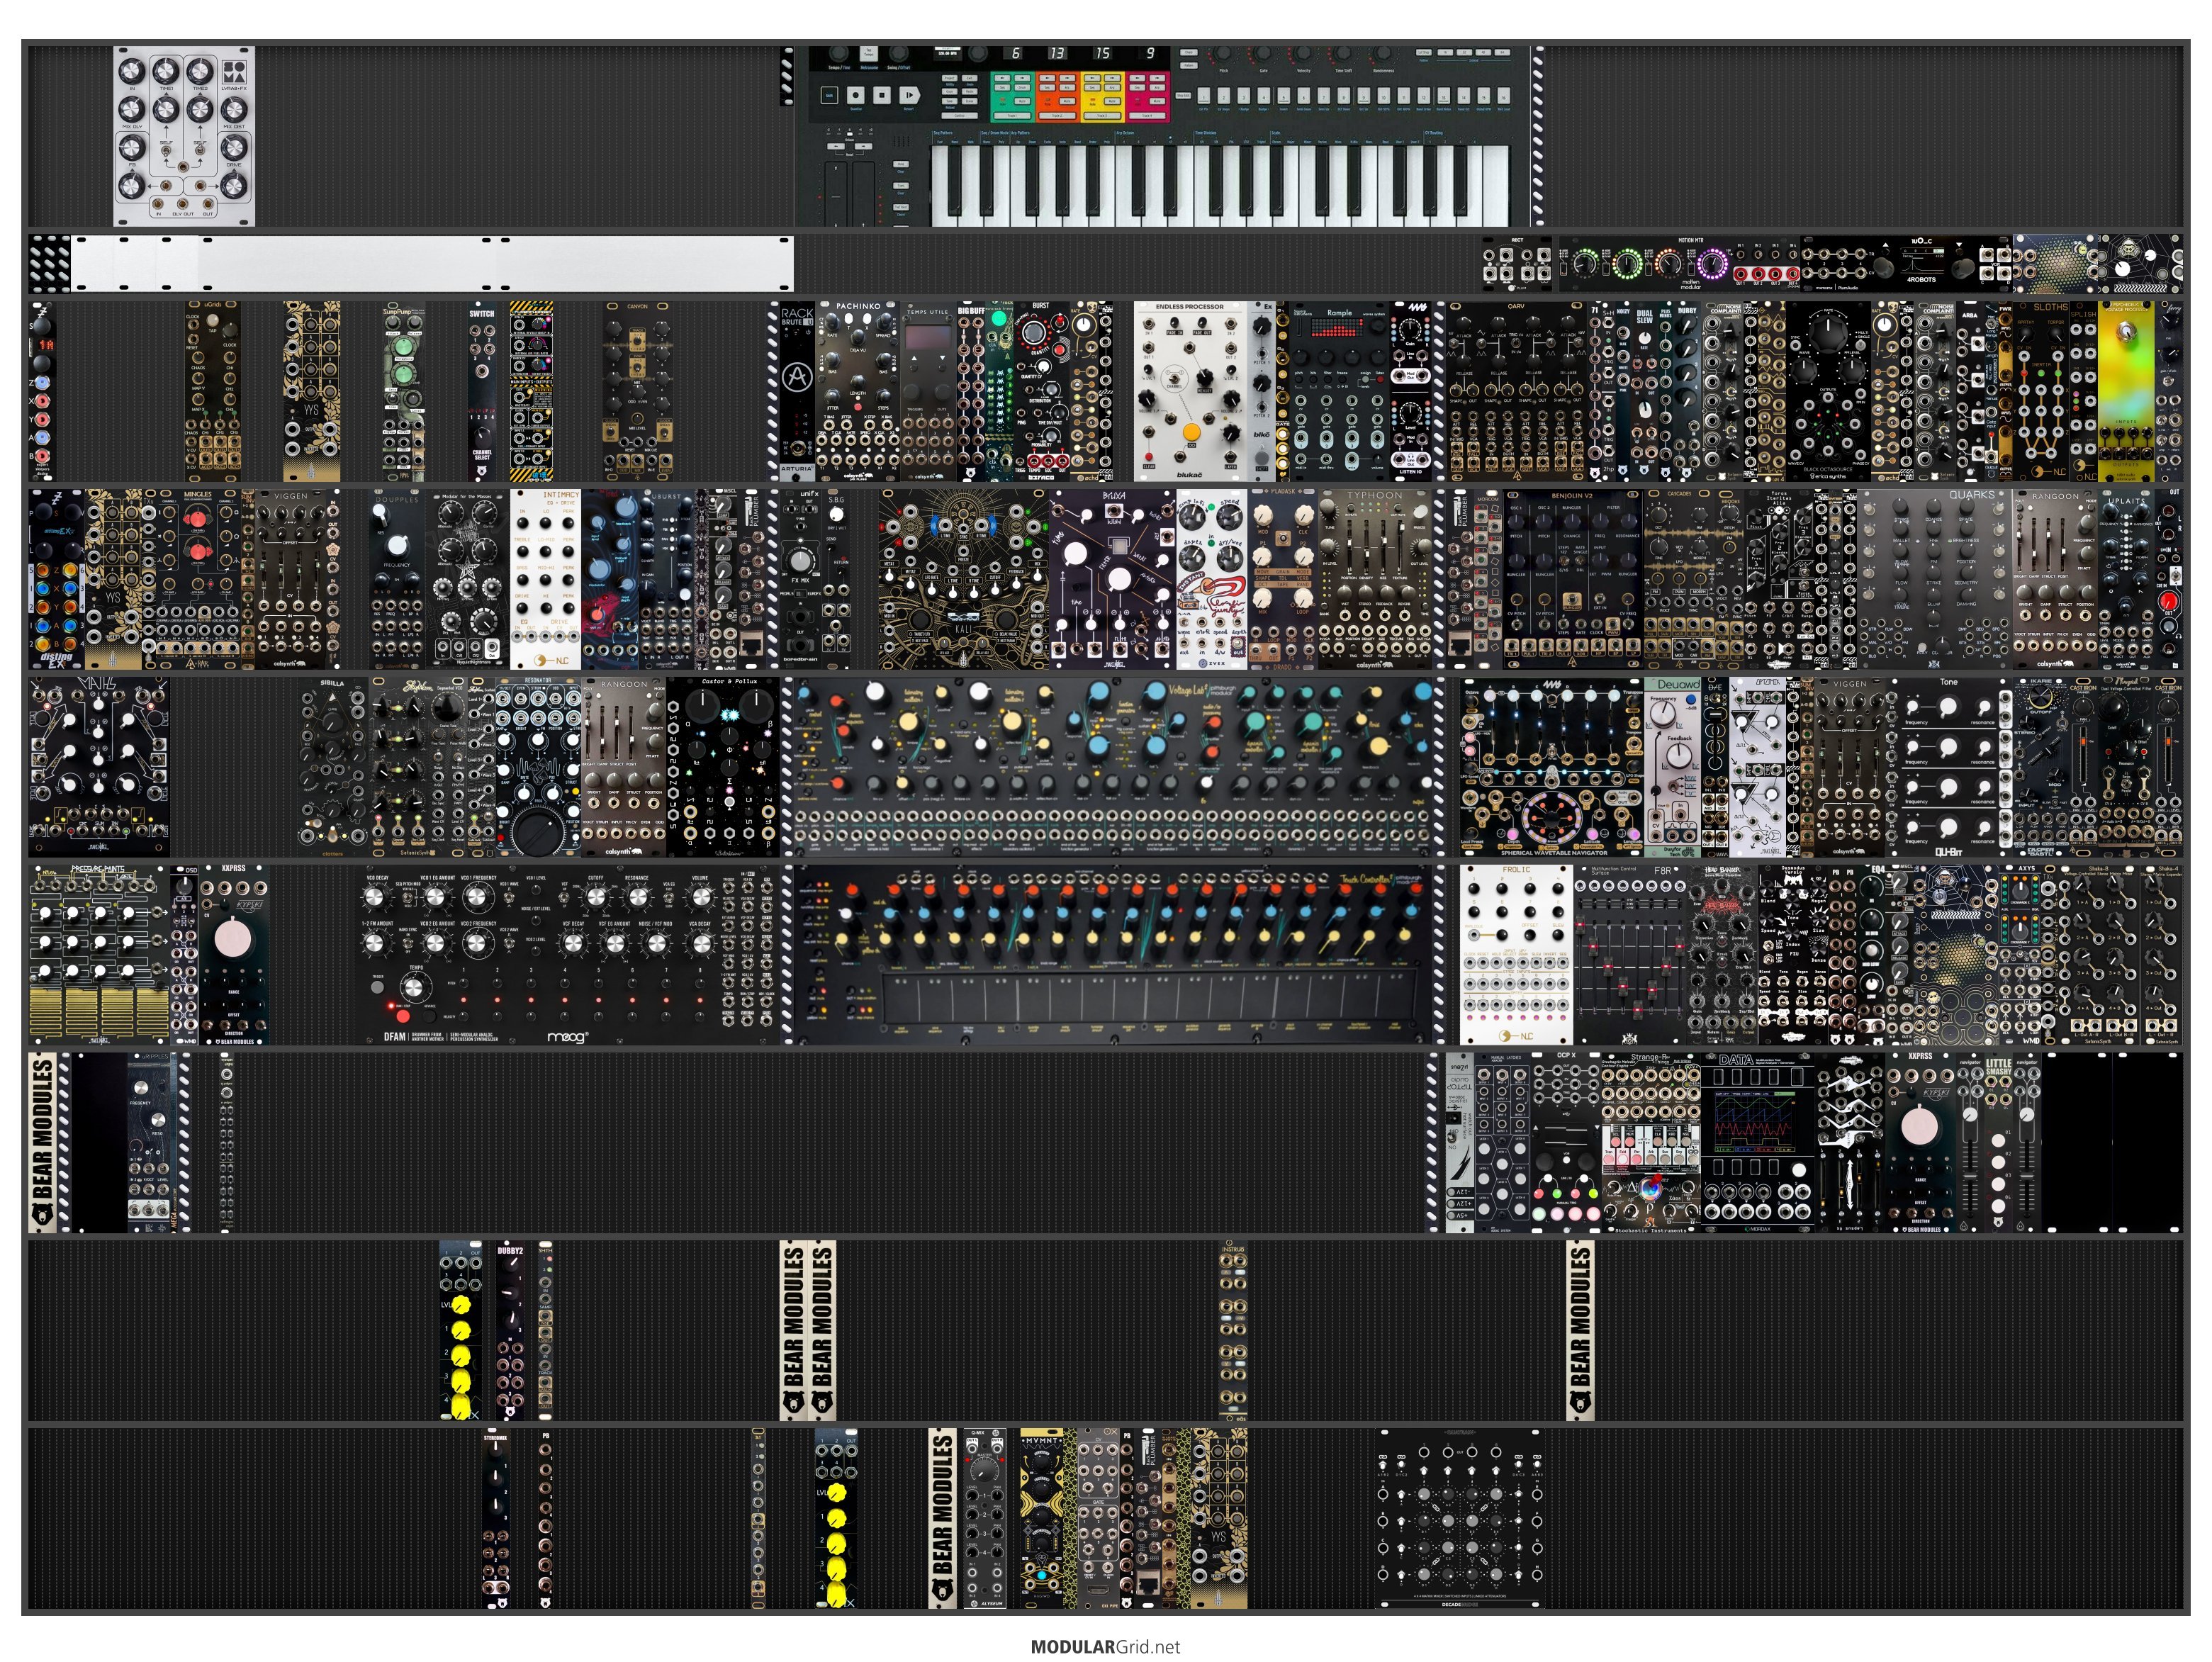Select the disting EX module
This screenshot has width=2212, height=1662.
[x=57, y=579]
